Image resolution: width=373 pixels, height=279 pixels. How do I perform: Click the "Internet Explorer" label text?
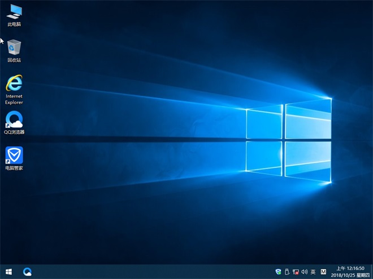[14, 100]
